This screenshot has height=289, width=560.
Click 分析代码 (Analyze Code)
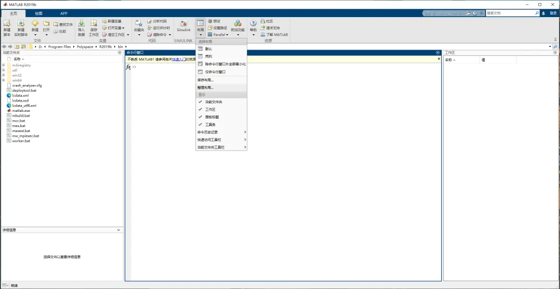(x=157, y=21)
